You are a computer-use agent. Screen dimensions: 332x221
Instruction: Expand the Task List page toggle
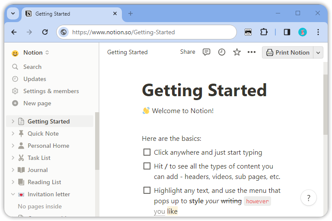13,158
